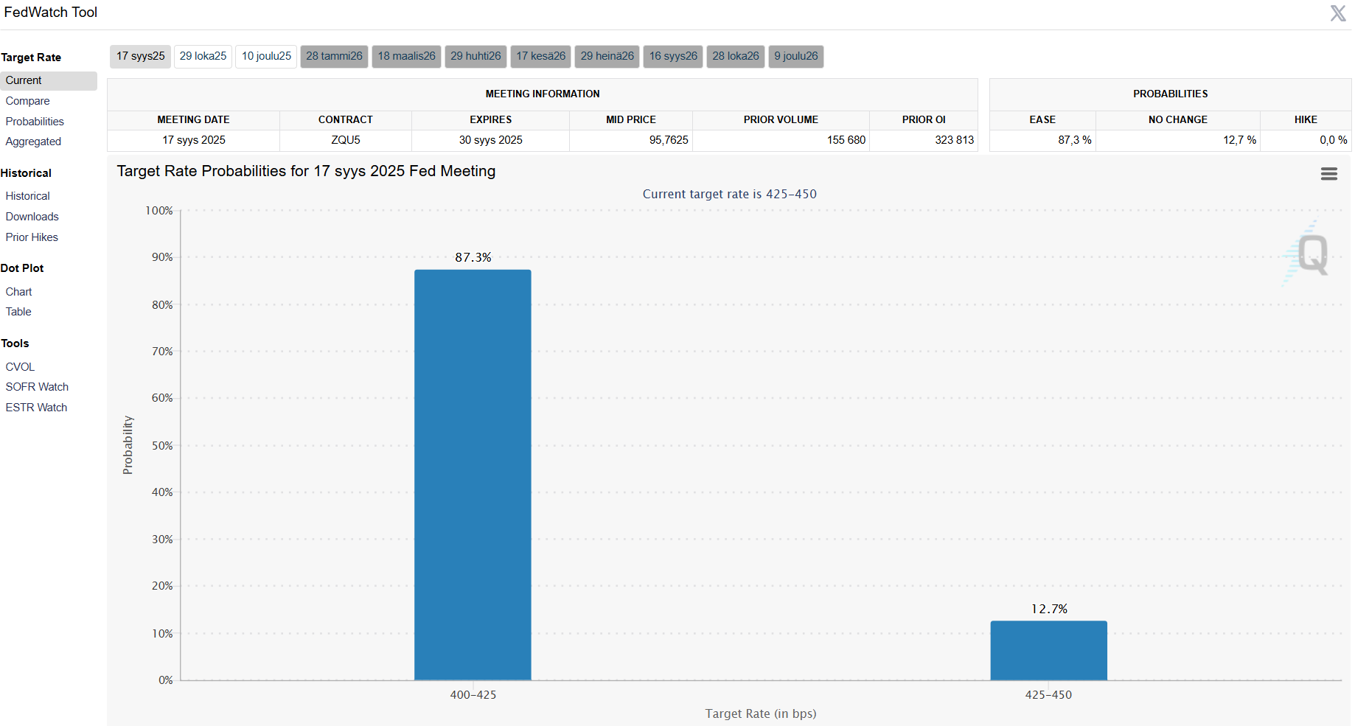Choose the 28 tammi26 meeting tab

click(x=334, y=56)
